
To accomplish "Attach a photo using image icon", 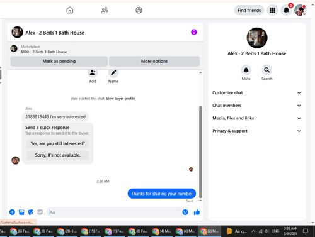I will (x=21, y=212).
